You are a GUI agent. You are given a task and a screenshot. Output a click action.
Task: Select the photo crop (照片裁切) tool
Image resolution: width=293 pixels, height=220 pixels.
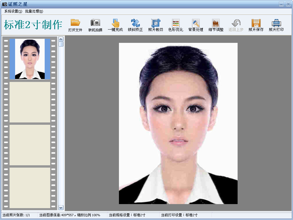tap(155, 23)
